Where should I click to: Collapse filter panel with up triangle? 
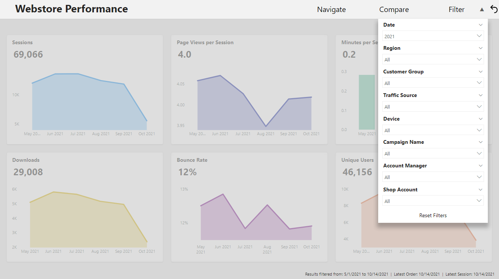point(482,10)
